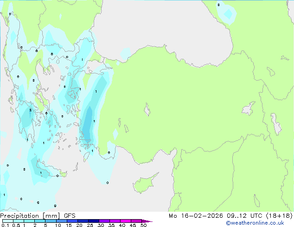Click the weatheronline.co.uk copyright link

click(x=255, y=223)
